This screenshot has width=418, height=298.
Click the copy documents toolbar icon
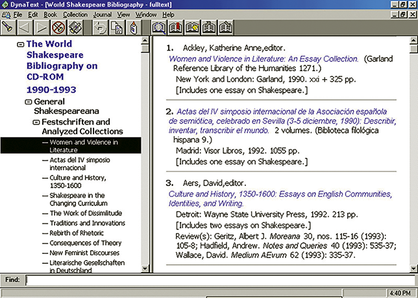117,28
